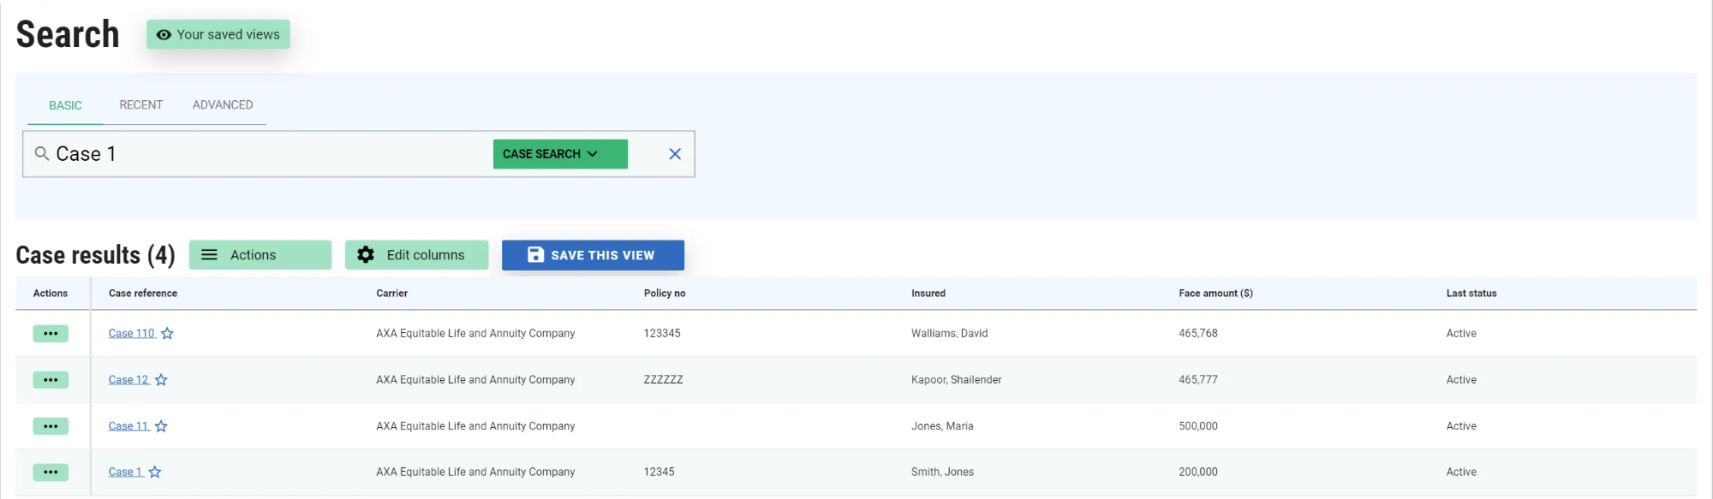
Task: Star Case 110 as a favorite
Action: (167, 334)
